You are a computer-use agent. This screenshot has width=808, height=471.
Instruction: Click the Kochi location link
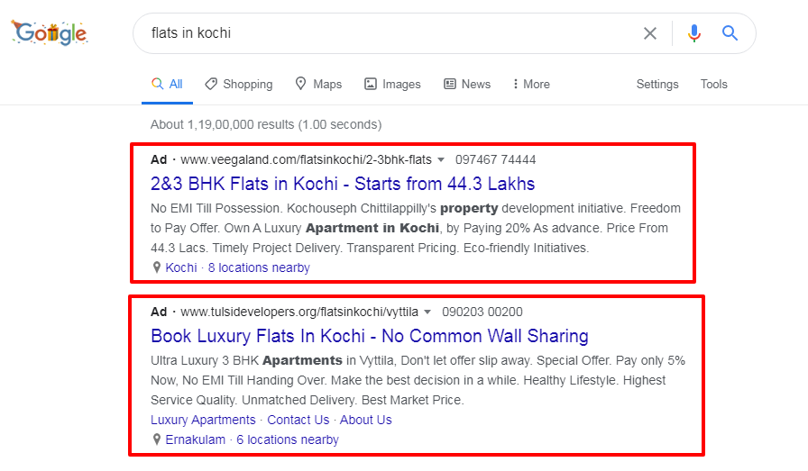(x=181, y=267)
